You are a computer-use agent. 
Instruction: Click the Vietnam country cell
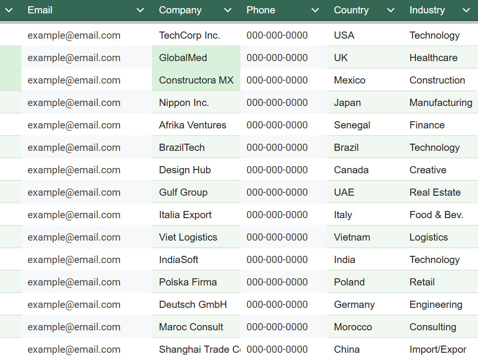pos(365,237)
